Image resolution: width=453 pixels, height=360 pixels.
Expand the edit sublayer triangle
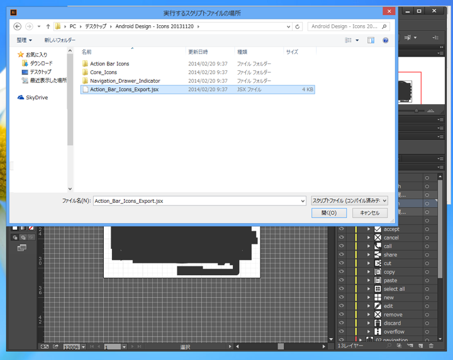[369, 306]
